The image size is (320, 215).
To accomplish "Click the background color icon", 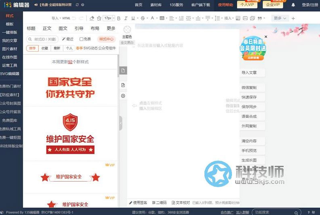I will tap(162, 18).
